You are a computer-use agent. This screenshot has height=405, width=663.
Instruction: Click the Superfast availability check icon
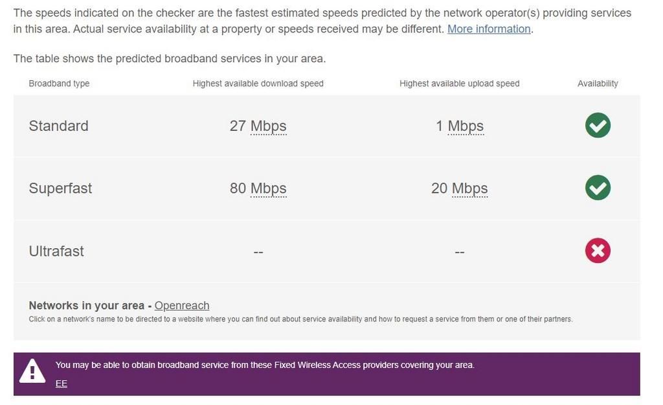[x=598, y=188]
